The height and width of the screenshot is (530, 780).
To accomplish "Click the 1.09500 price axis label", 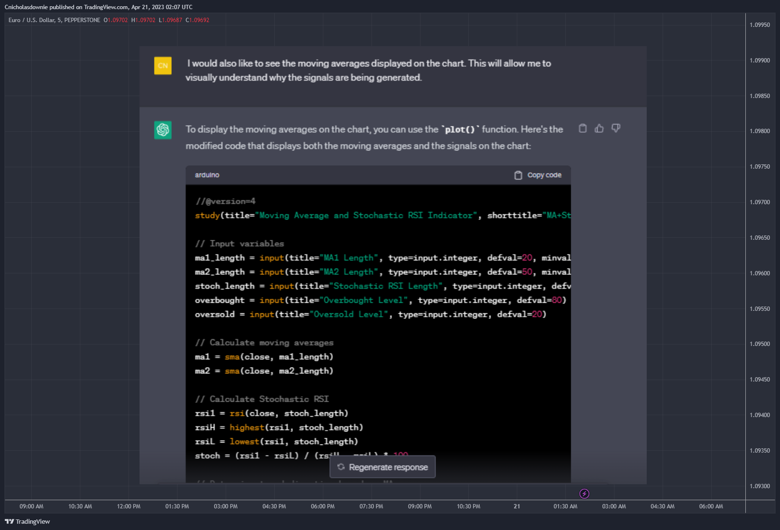I will pyautogui.click(x=760, y=344).
